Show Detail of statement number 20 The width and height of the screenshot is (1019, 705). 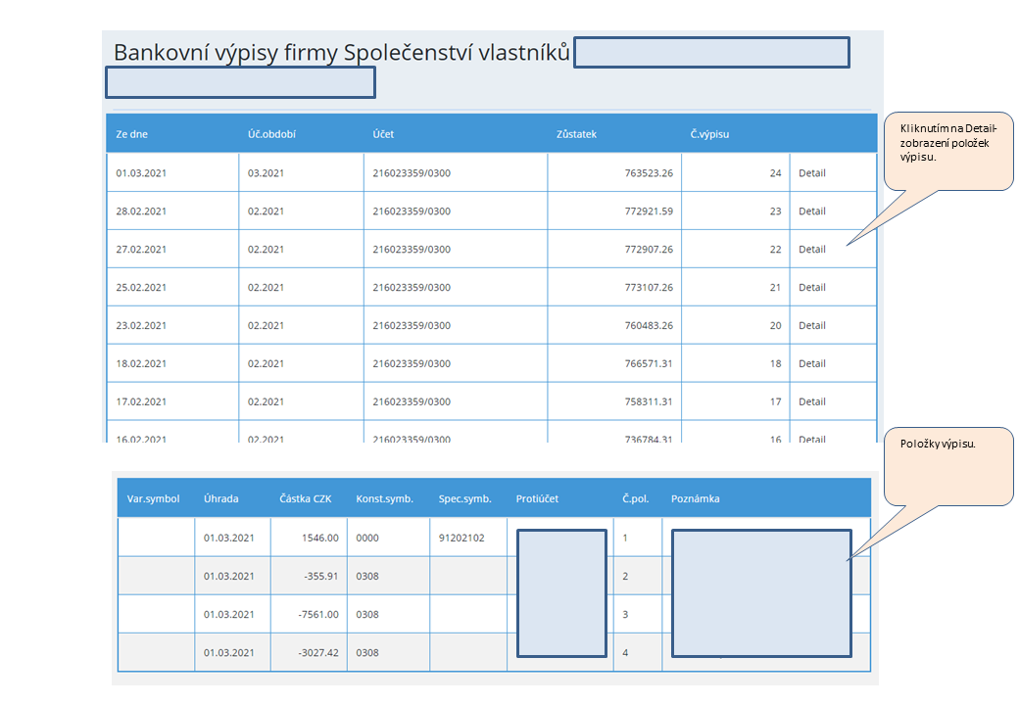tap(811, 326)
